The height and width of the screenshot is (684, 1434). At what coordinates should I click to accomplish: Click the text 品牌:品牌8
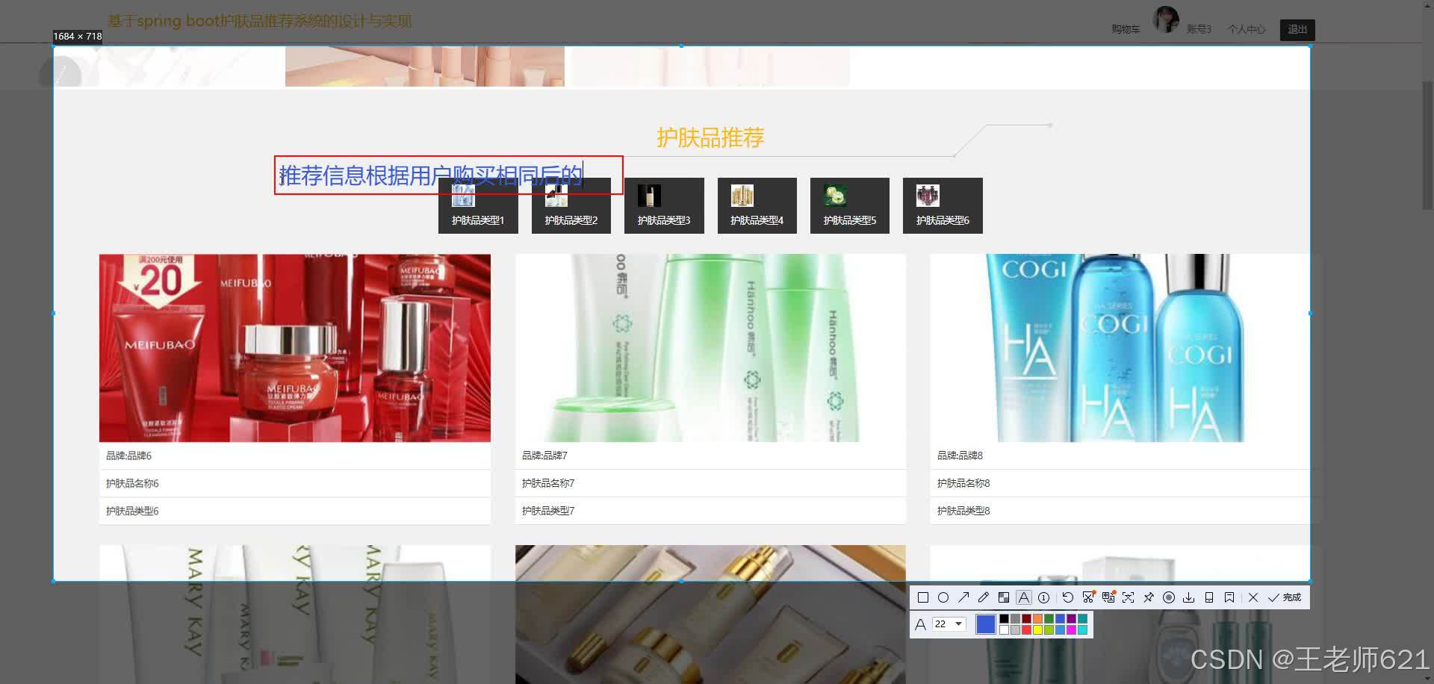tap(960, 456)
